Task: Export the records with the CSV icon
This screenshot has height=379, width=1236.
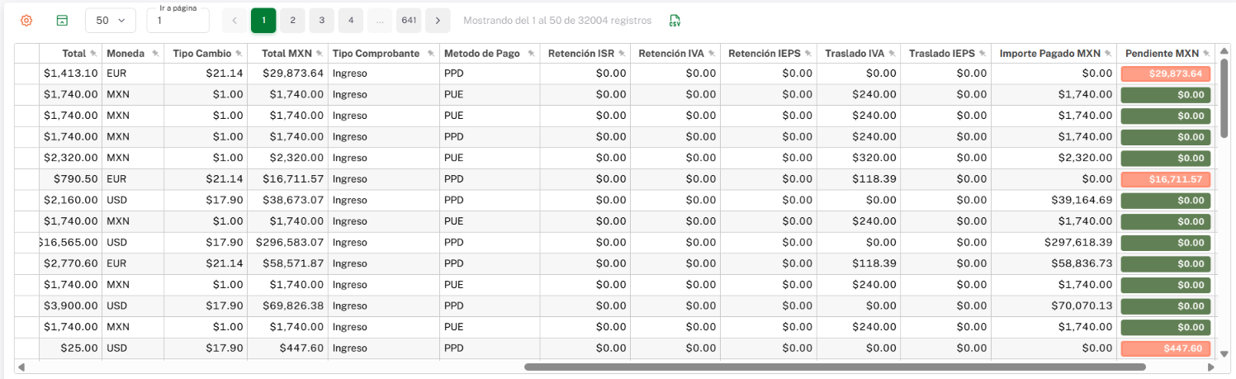Action: (675, 20)
